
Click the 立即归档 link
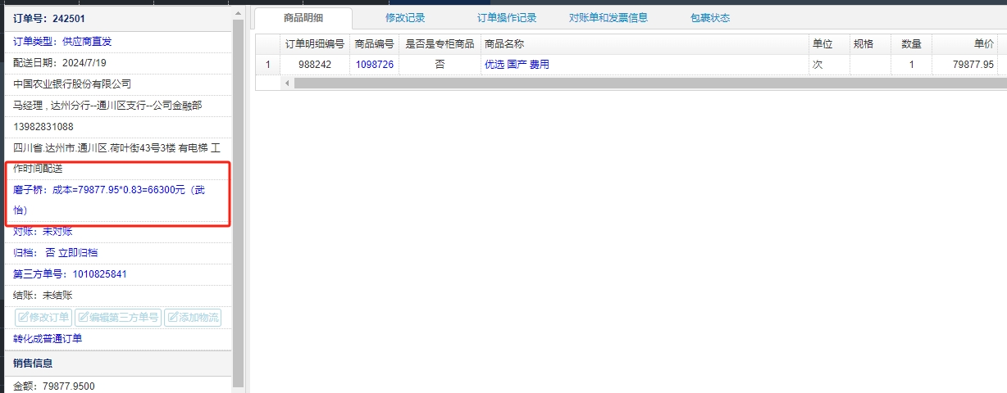(78, 253)
